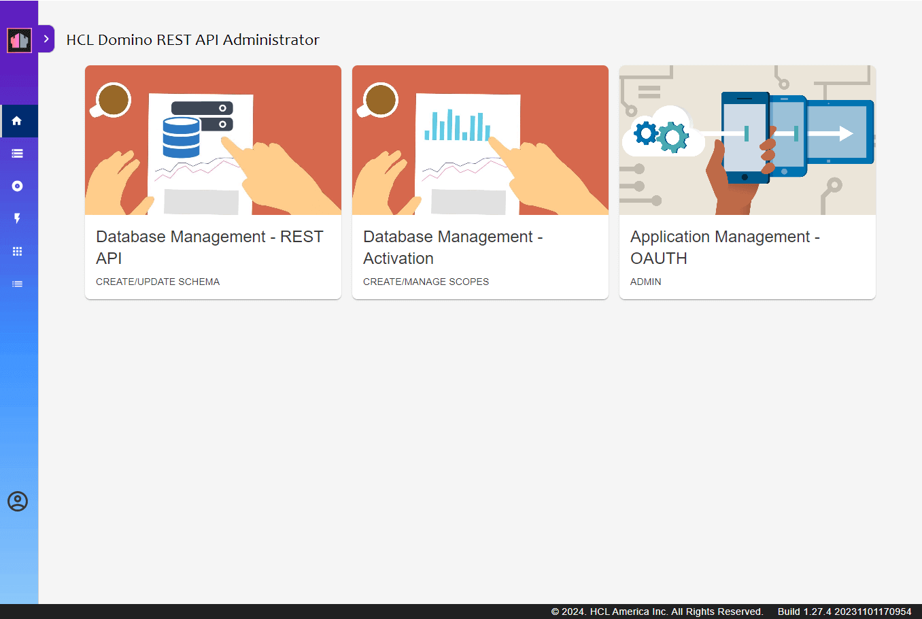Open the Database Management - REST API card image

[x=213, y=140]
